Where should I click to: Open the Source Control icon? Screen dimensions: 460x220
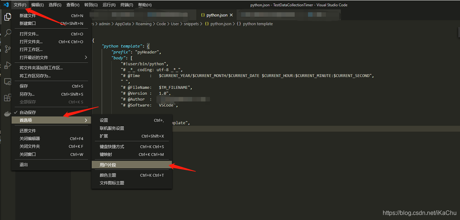coord(7,49)
